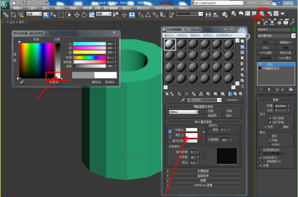Click the red X delete material icon

coord(187,93)
